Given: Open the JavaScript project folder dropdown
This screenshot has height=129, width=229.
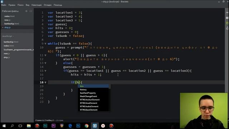Looking at the screenshot, I should (8, 36).
